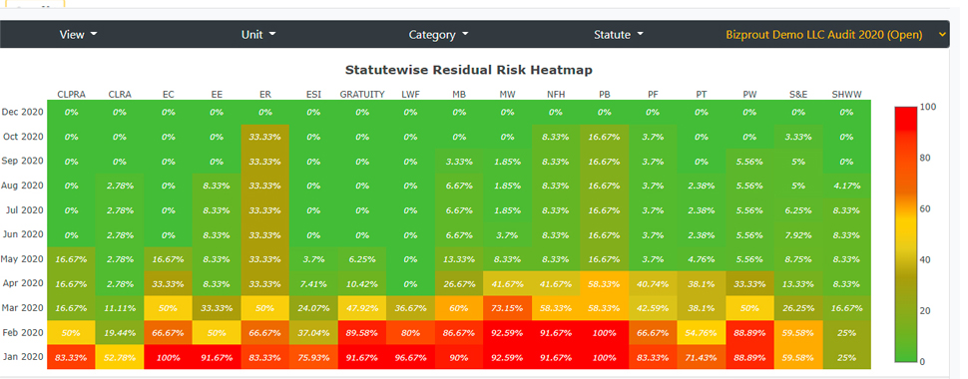Click the PB Feb 2020 100% cell

point(605,333)
